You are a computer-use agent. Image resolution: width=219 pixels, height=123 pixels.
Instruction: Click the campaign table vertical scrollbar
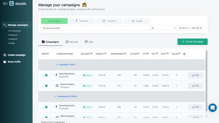[x=207, y=81]
